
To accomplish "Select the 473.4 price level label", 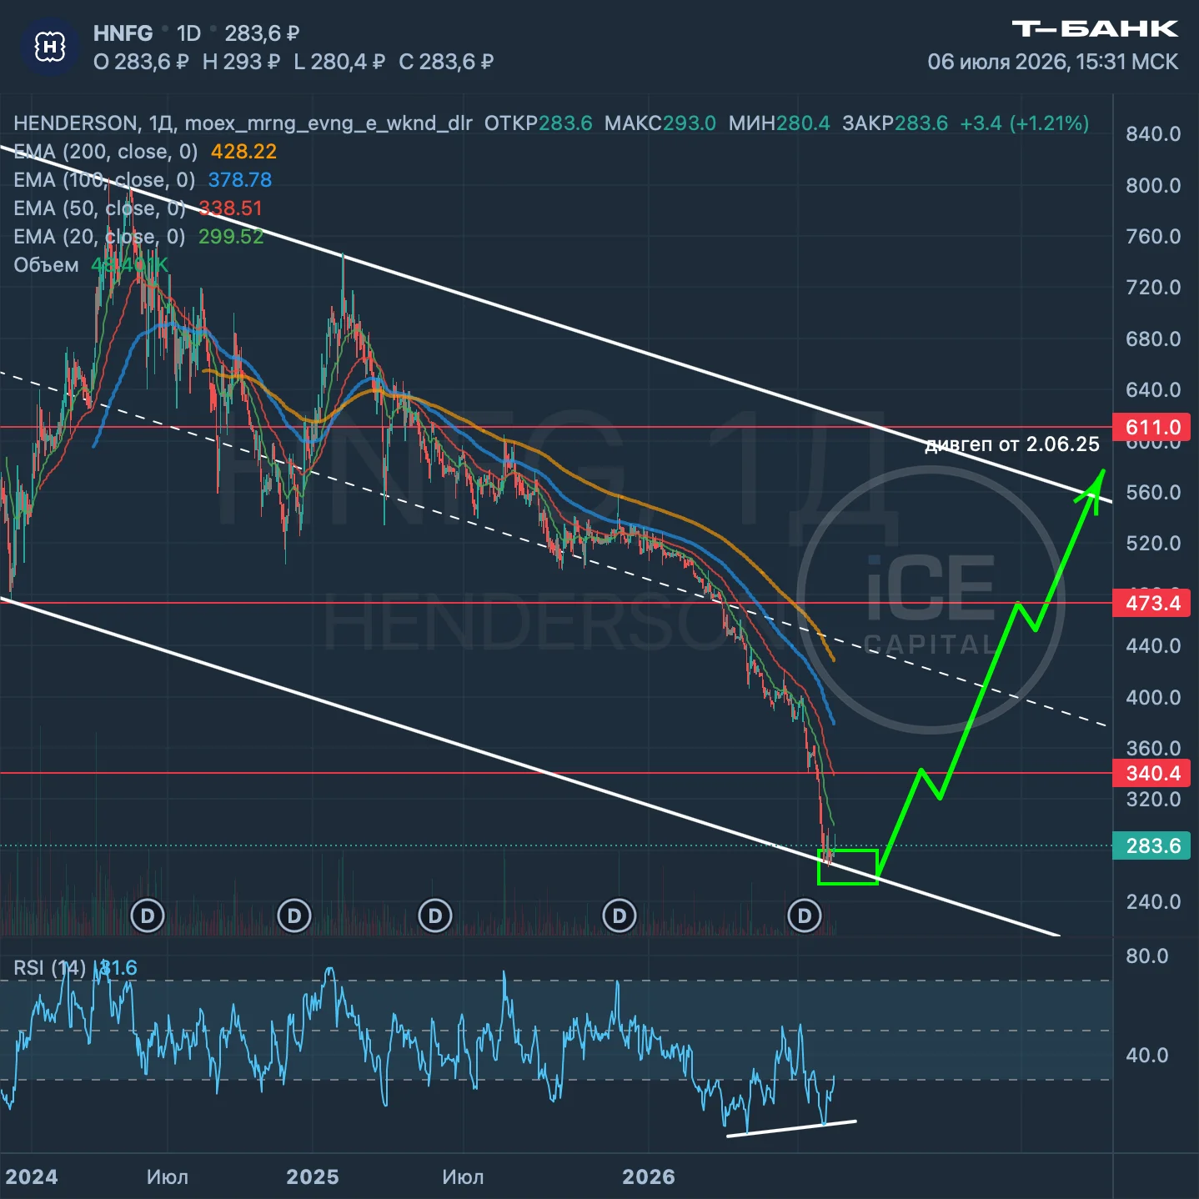I will click(1152, 603).
